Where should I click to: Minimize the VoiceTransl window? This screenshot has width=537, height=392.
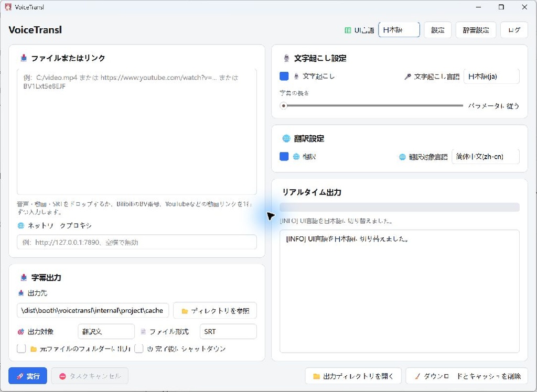[x=478, y=7]
